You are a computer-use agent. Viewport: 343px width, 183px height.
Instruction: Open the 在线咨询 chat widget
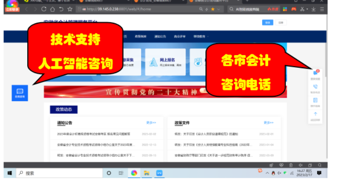tap(19, 93)
